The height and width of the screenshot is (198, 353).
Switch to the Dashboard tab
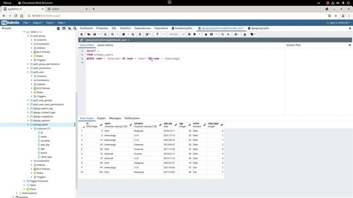click(86, 28)
